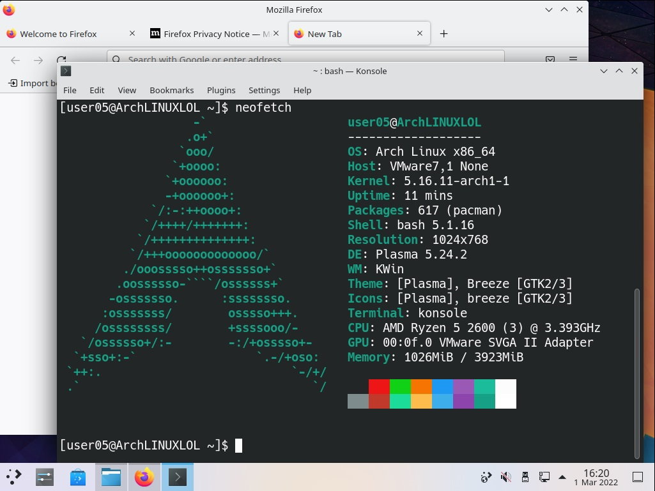Click the neofetch command text
Screen dimensions: 655x491
tap(263, 108)
